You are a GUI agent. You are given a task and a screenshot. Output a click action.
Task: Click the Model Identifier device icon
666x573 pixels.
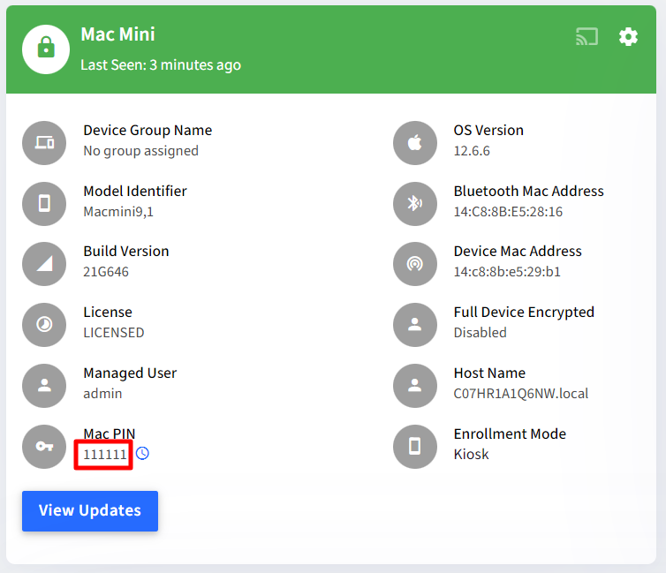click(x=44, y=204)
